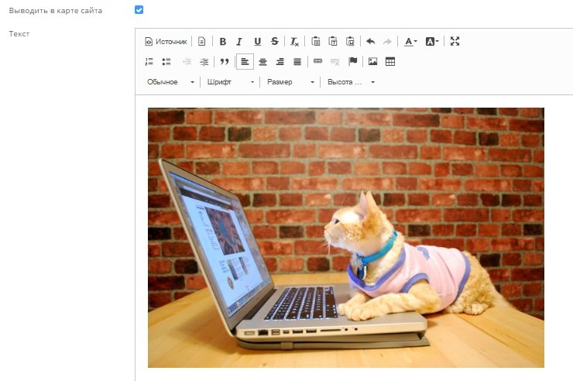Insert a hyperlink

[x=318, y=61]
